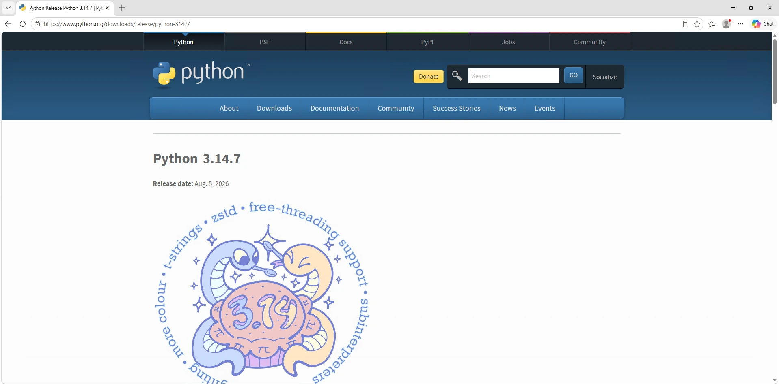Open the PyPI top tab
Screen dimensions: 779x384
click(427, 42)
